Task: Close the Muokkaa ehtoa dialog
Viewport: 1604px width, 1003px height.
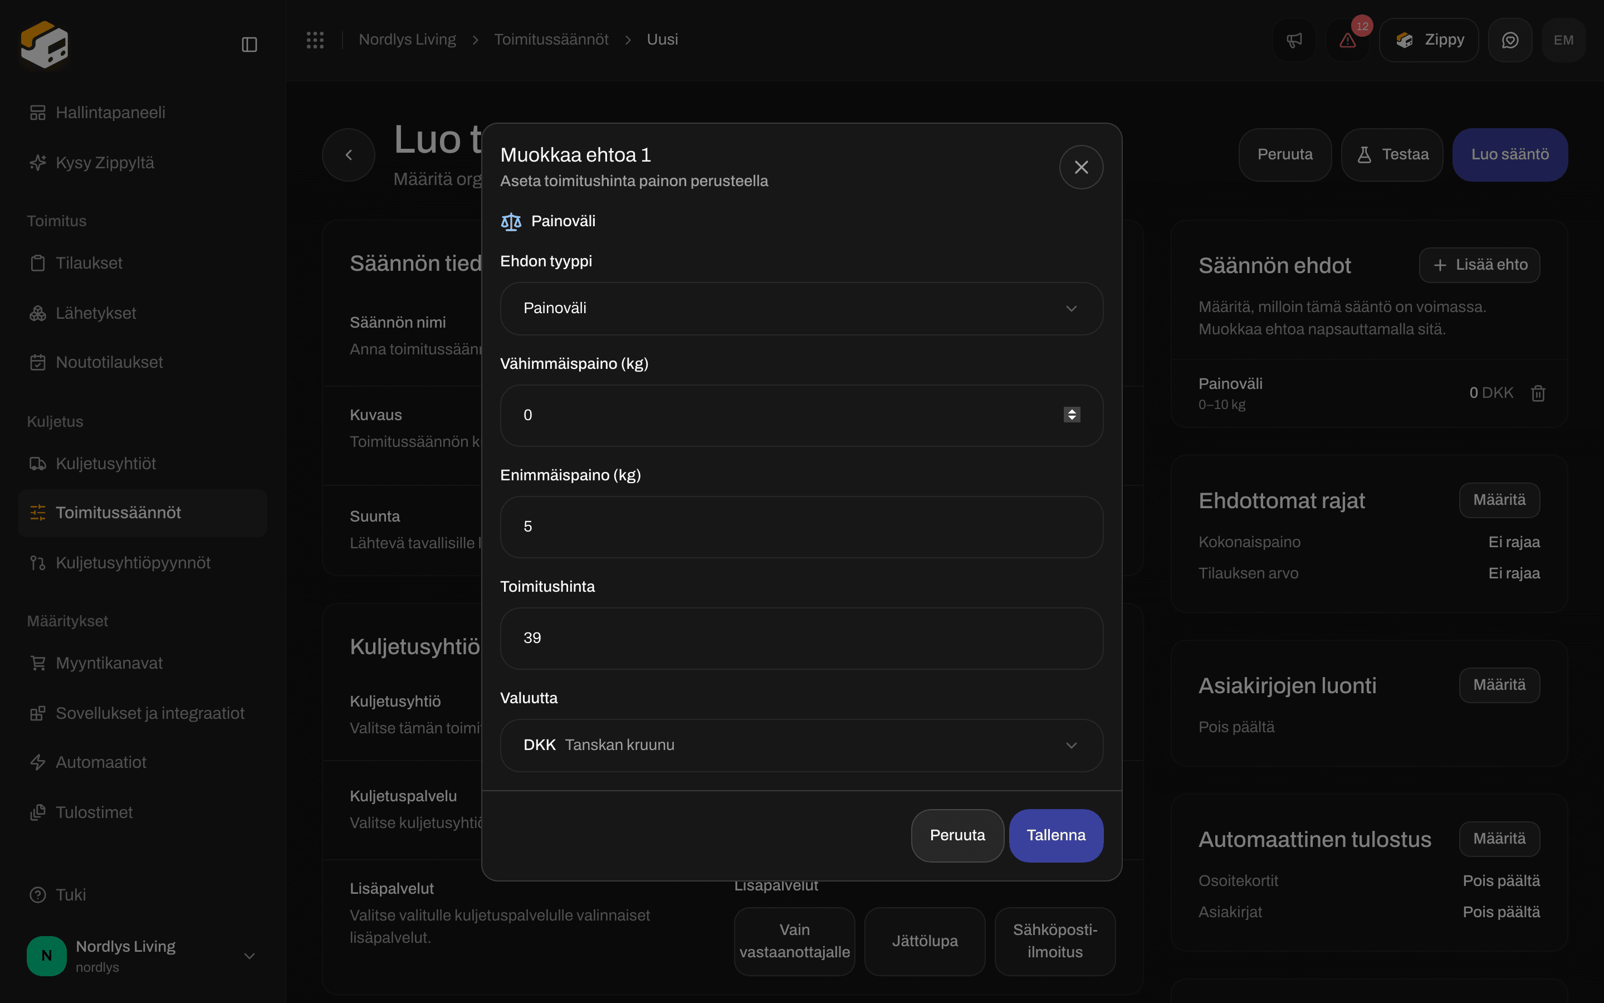Action: (1081, 167)
